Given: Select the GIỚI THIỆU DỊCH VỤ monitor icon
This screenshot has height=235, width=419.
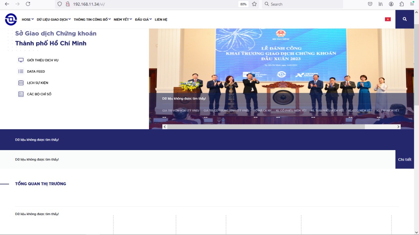Looking at the screenshot, I should point(21,60).
